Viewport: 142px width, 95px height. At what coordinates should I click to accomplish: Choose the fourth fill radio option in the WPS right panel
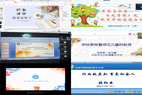click(x=62, y=15)
